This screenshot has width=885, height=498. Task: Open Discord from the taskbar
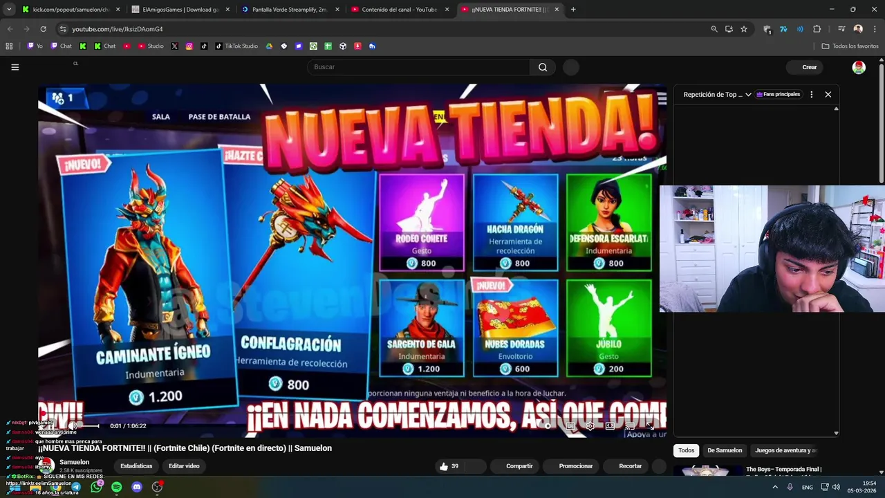click(137, 487)
